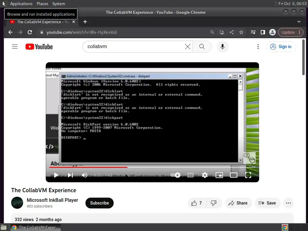Viewport: 308px width, 231px height.
Task: Toggle the autoplay switch
Action: [175, 175]
